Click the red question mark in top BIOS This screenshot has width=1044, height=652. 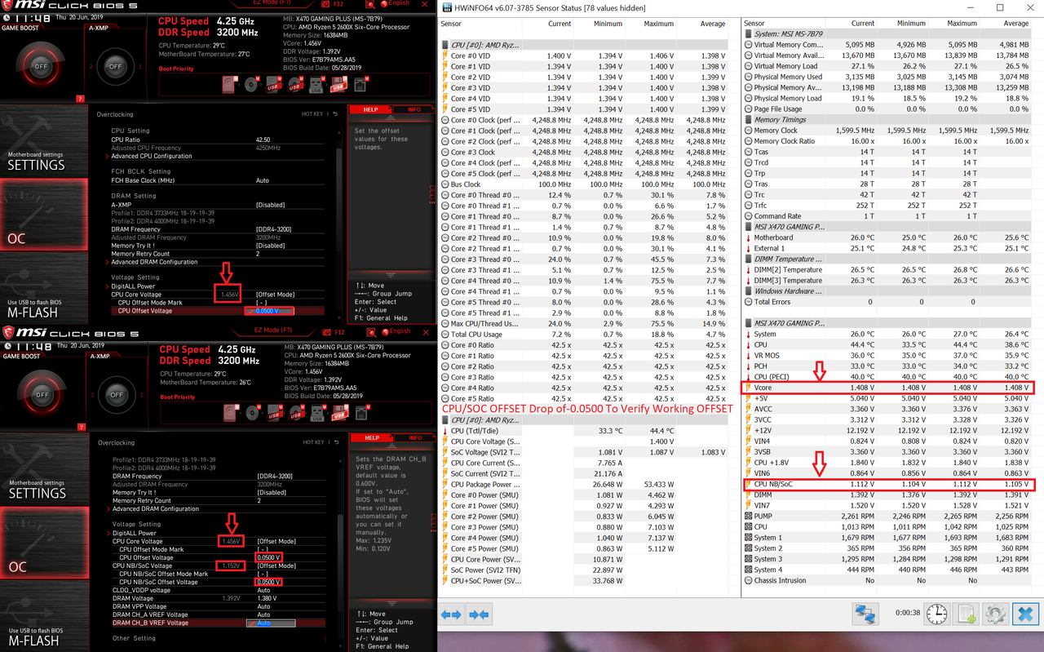pyautogui.click(x=81, y=99)
